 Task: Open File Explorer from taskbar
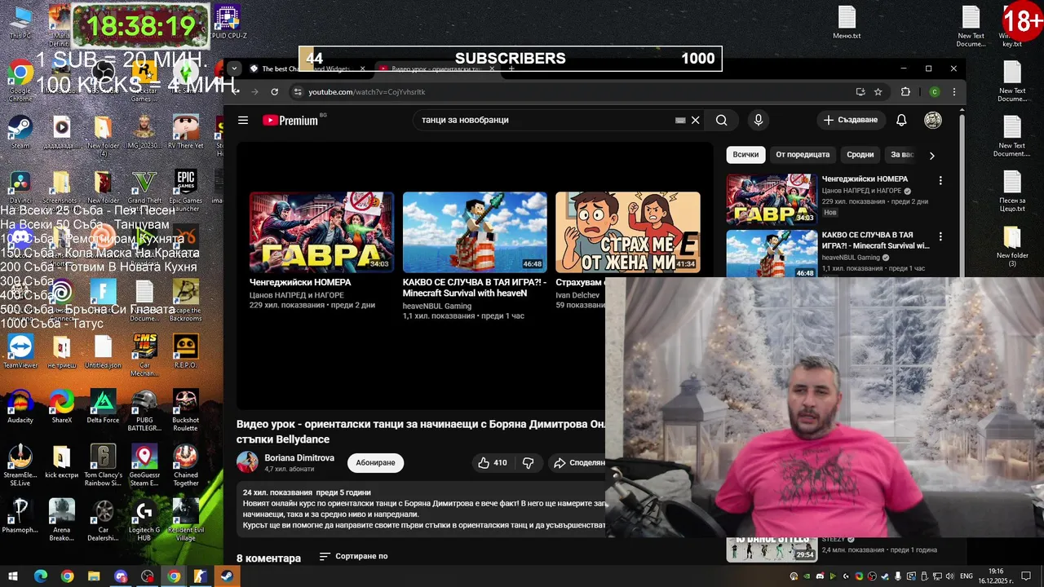tap(93, 576)
